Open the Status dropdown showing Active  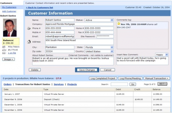coord(99,20)
